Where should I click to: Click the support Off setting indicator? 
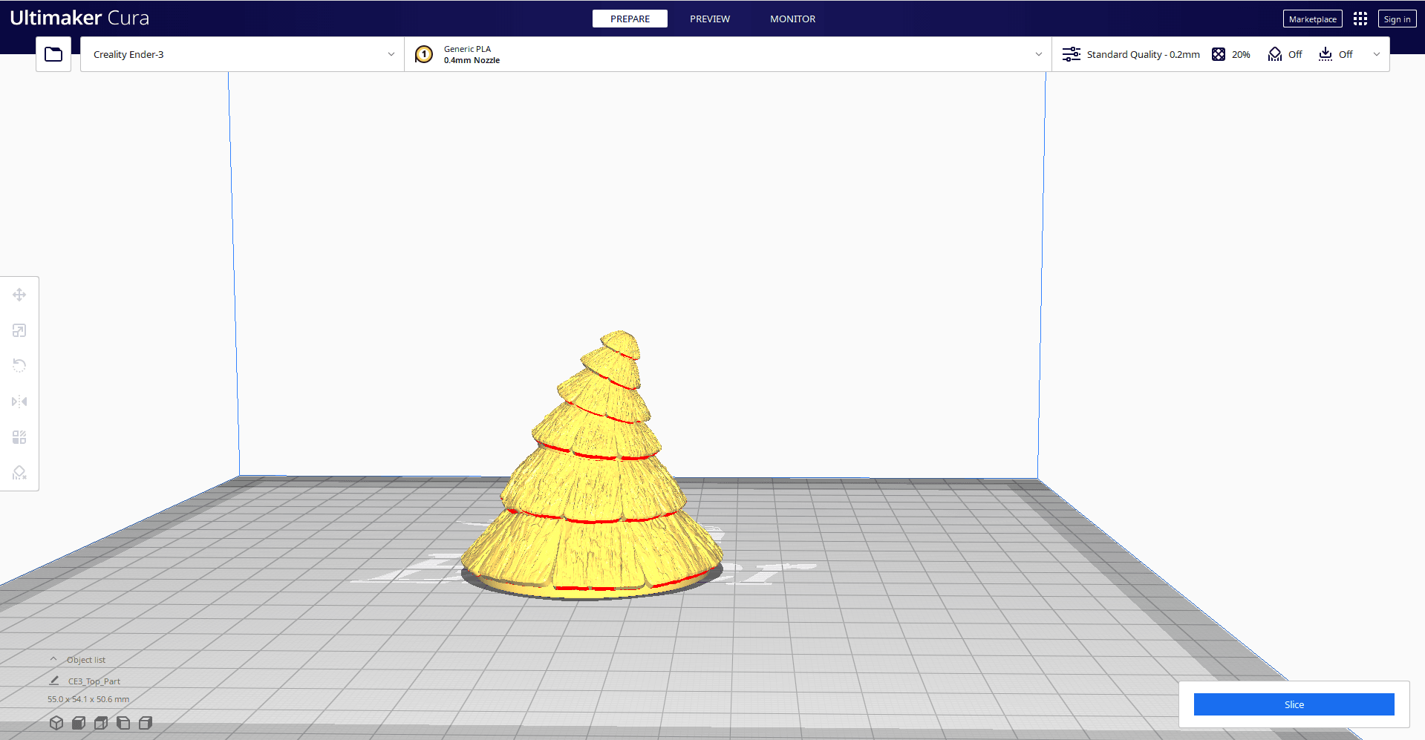pos(1285,54)
